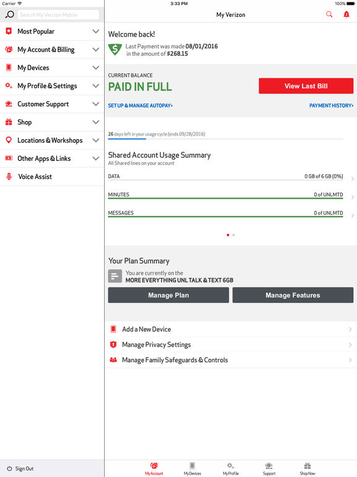Switch to Support bottom tab

[x=269, y=469]
